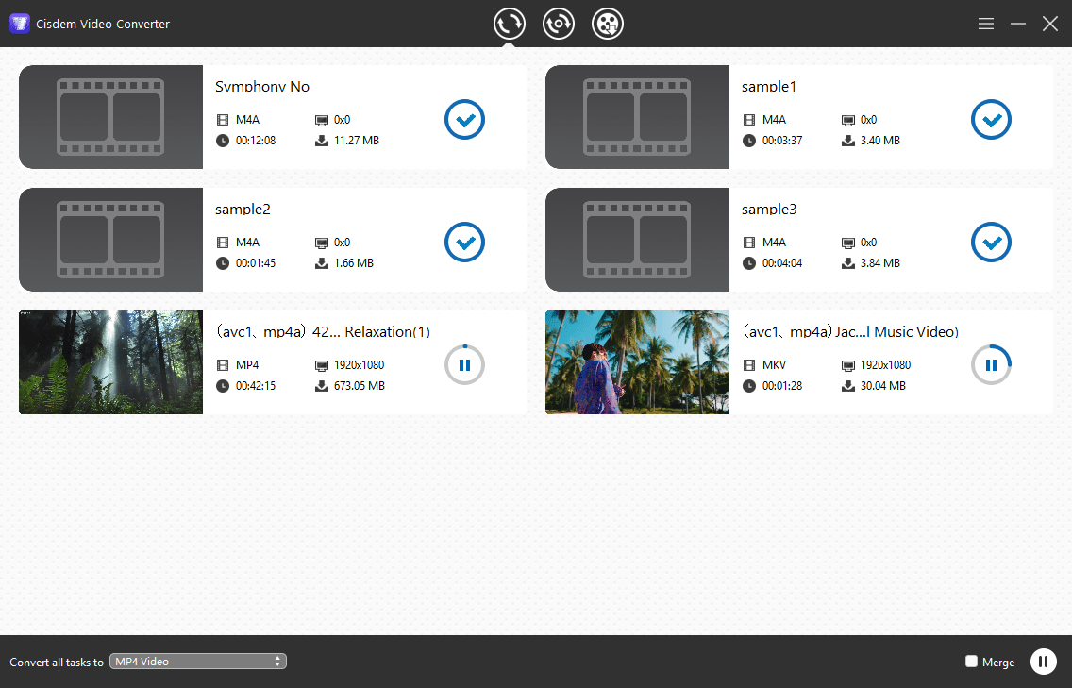Open the Rip DVD tab icon

[559, 24]
